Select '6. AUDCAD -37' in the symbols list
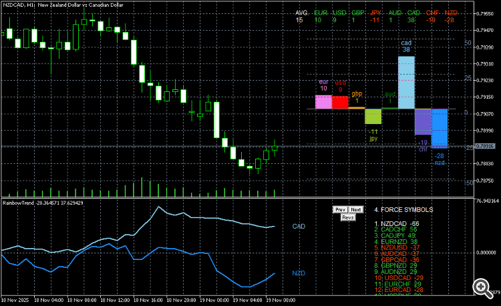 [397, 254]
